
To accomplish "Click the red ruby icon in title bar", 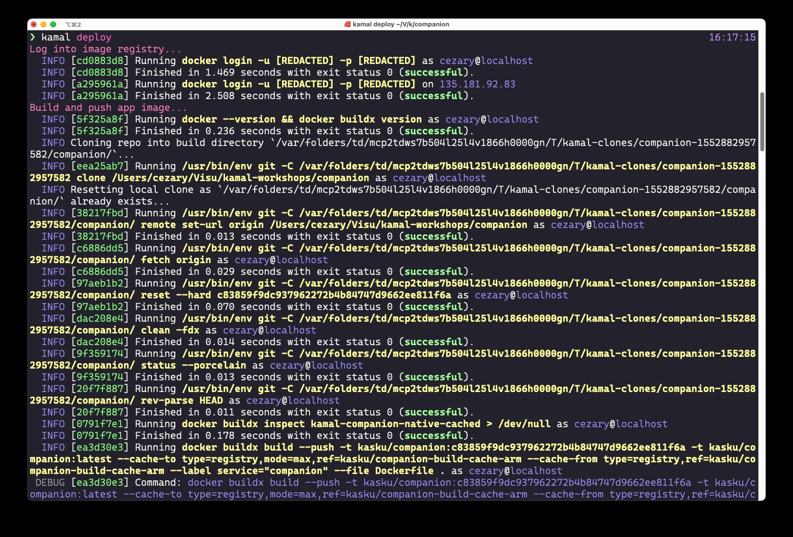I will 347,24.
